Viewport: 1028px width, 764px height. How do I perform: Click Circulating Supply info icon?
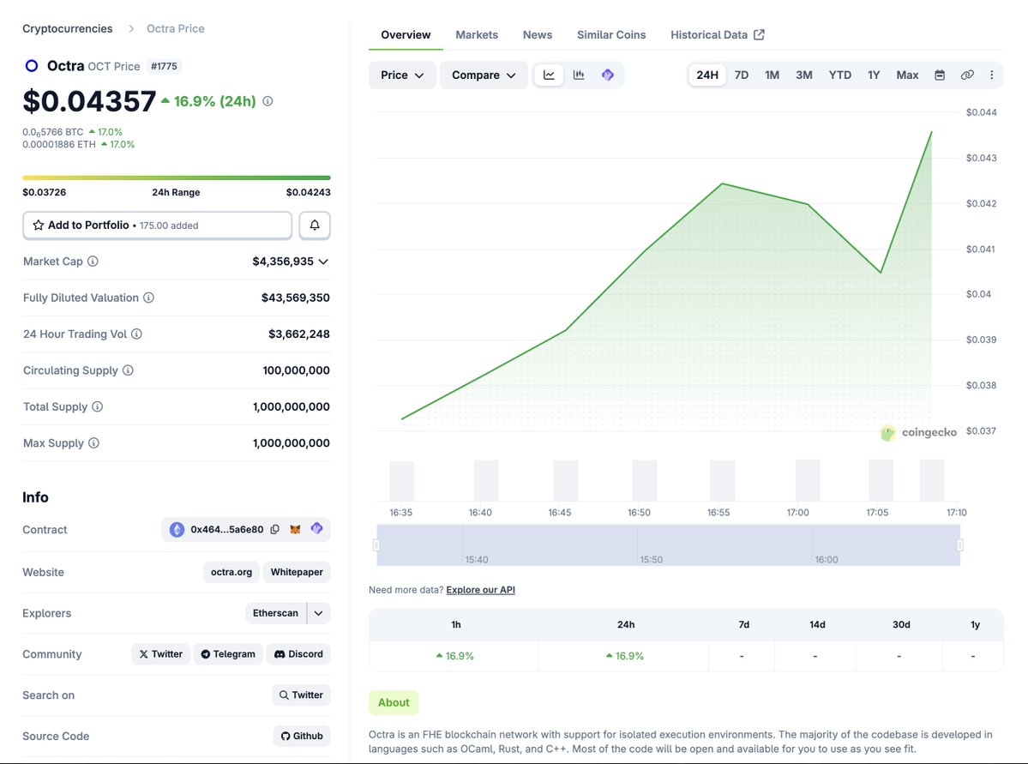[x=128, y=370]
